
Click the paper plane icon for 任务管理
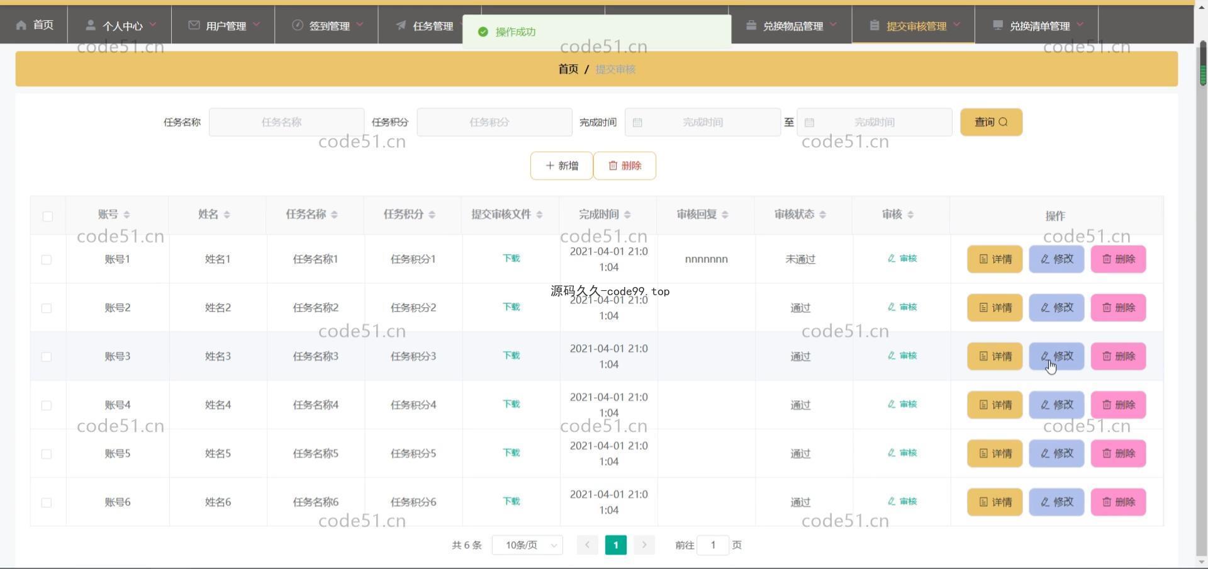(x=401, y=25)
